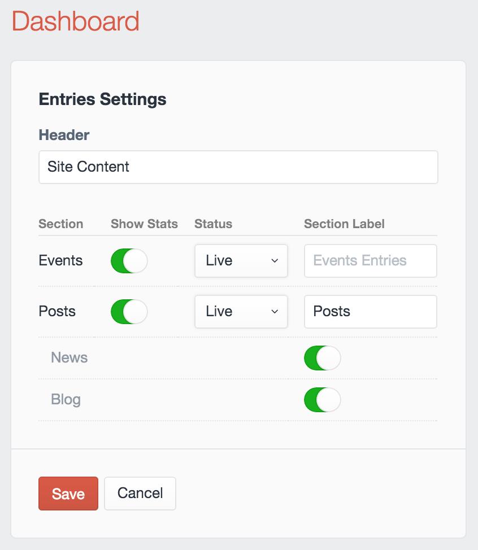The image size is (478, 550).
Task: Click the Header text field containing Site Content
Action: coord(238,167)
